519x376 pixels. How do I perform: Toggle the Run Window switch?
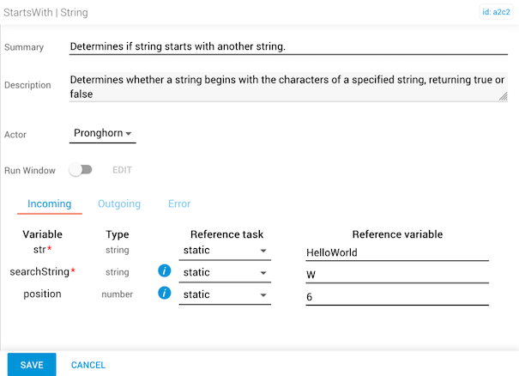pyautogui.click(x=81, y=170)
